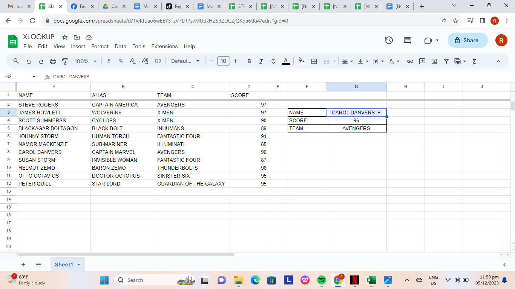This screenshot has height=289, width=515.
Task: Start a Meet call from the camera button
Action: coord(428,40)
